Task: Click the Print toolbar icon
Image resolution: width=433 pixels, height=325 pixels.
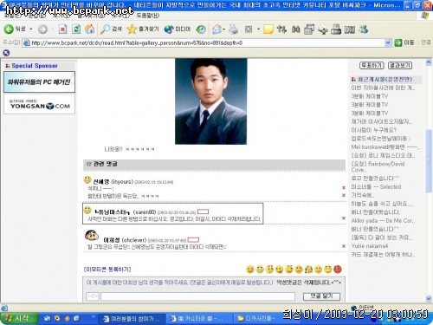Action: [x=233, y=29]
